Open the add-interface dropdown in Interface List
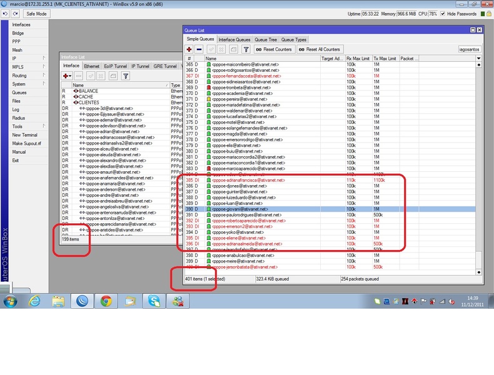Screen dimensions: 494x375 click(x=71, y=76)
